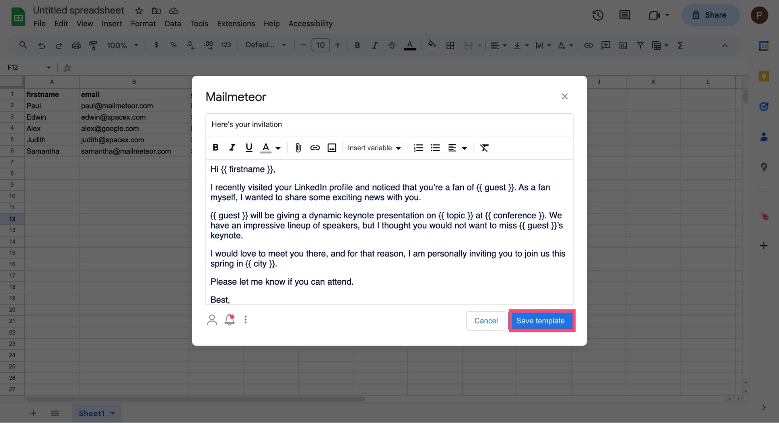Click the remove formatting icon
The image size is (779, 423).
(484, 148)
